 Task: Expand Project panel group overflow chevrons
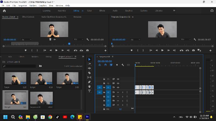[x=83, y=57]
